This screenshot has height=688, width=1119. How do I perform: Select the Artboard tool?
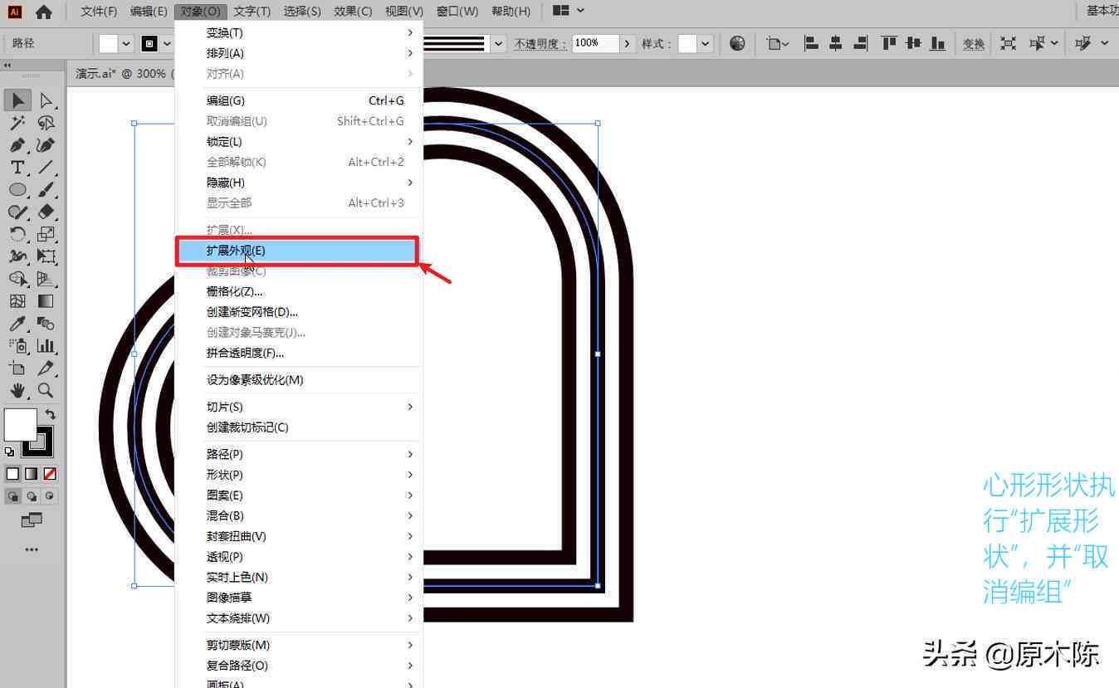tap(17, 368)
